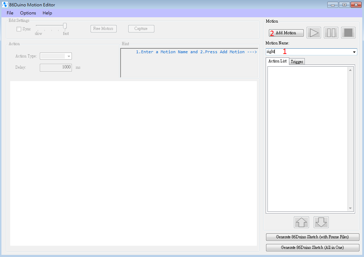Minimize the Motion Editor window

[333, 5]
